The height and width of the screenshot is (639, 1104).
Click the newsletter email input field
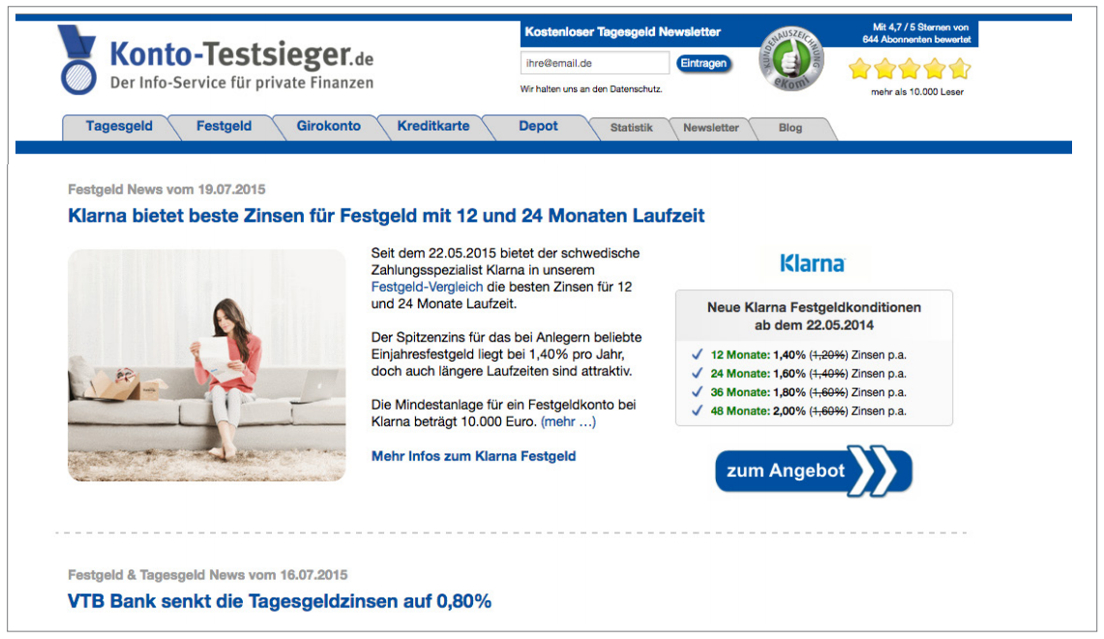(x=595, y=63)
